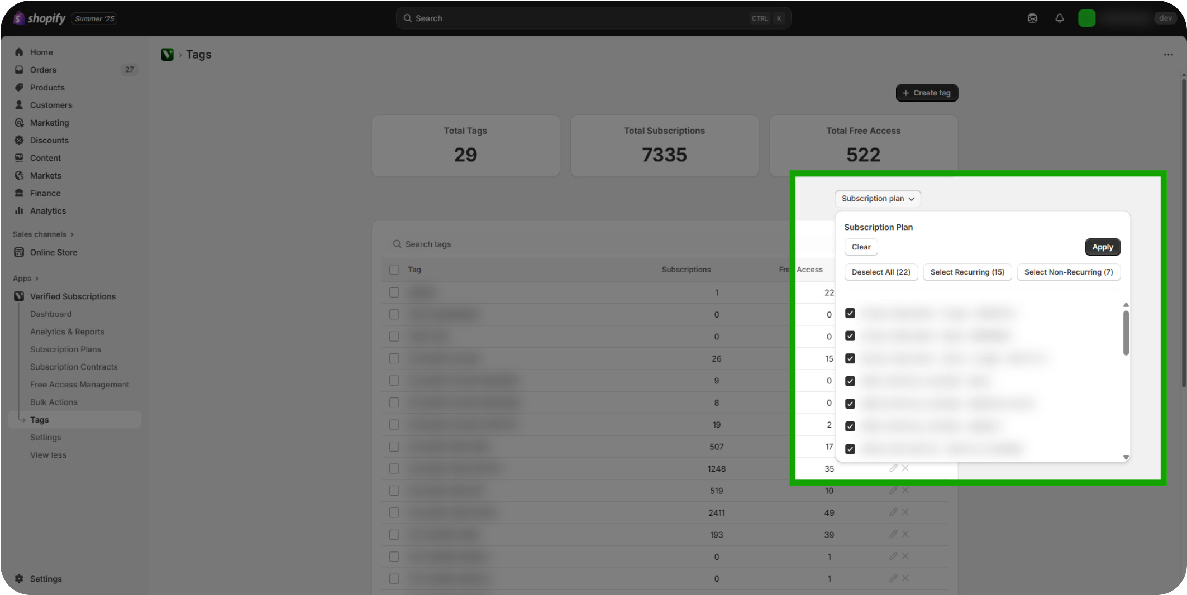Open the Marketing target icon
The width and height of the screenshot is (1187, 595).
[x=19, y=123]
